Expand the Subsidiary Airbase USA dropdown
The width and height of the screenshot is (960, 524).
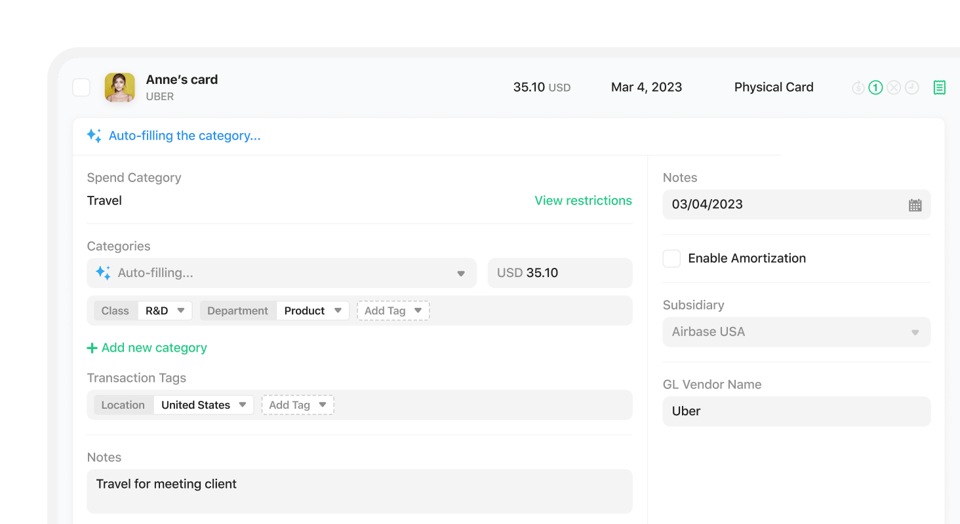pos(796,332)
